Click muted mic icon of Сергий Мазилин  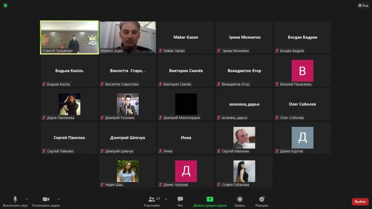219,151
